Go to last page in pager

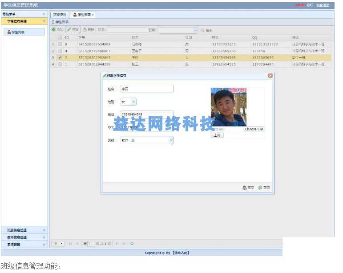(x=124, y=244)
